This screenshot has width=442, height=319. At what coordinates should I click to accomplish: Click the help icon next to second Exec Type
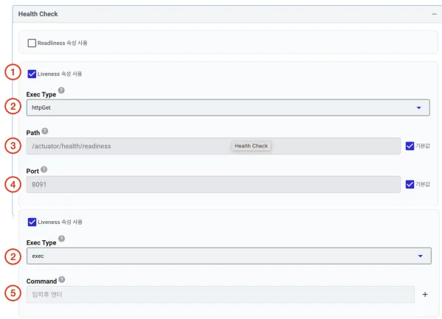pos(61,239)
